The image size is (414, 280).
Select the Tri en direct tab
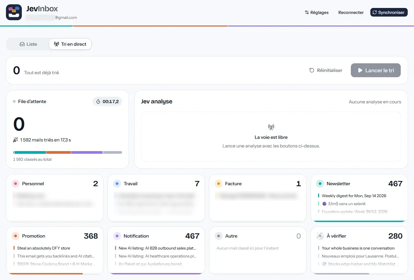[x=70, y=44]
